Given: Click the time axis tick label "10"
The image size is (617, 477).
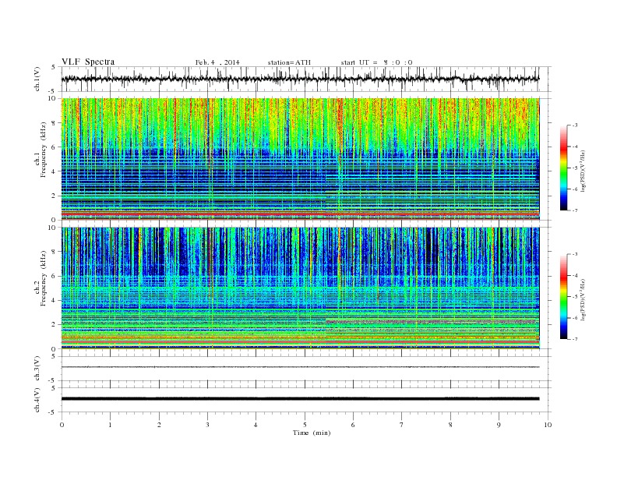Looking at the screenshot, I should click(548, 425).
